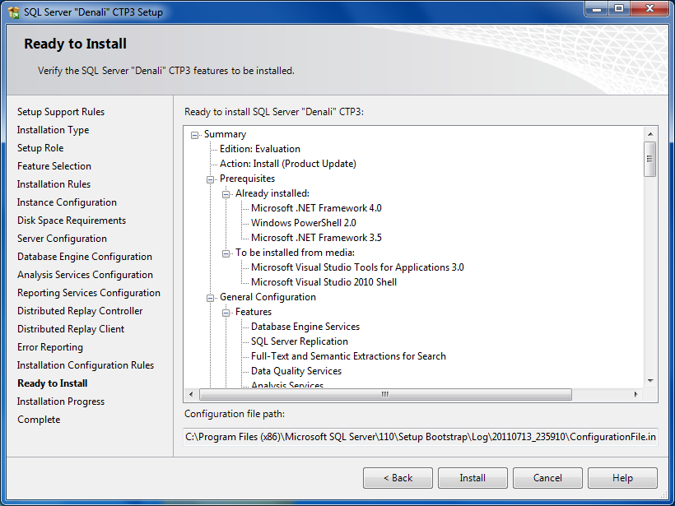Select the Prerequisites label in tree
The width and height of the screenshot is (675, 506).
(x=247, y=179)
